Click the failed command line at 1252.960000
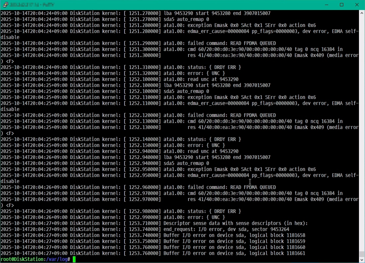 (x=219, y=187)
